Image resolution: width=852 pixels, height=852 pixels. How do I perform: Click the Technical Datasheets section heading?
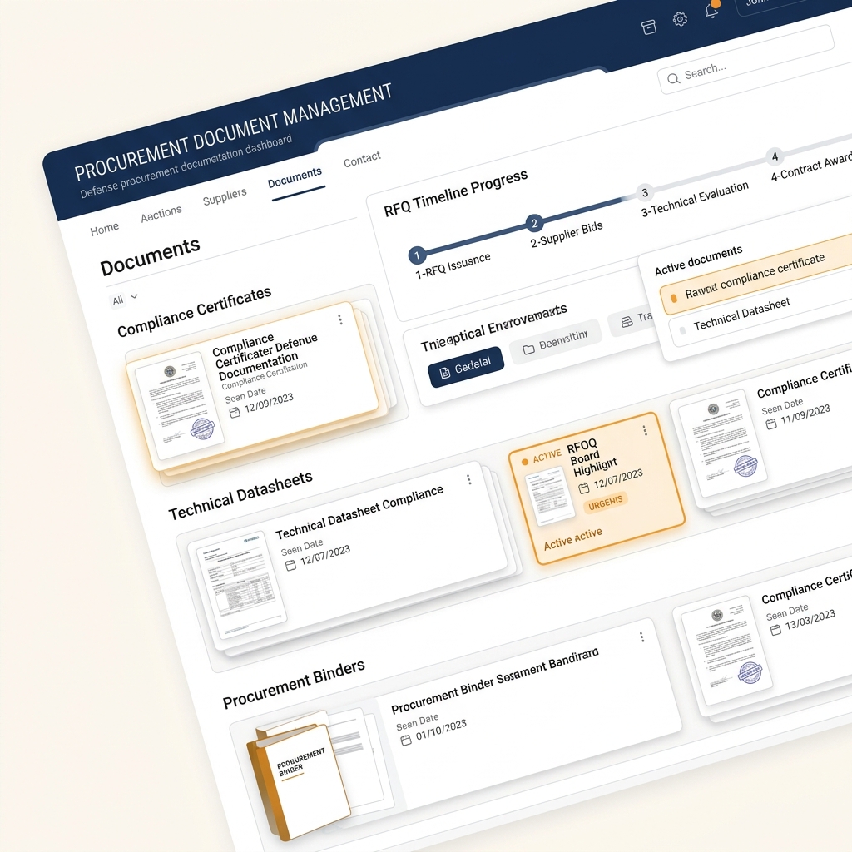pyautogui.click(x=240, y=495)
